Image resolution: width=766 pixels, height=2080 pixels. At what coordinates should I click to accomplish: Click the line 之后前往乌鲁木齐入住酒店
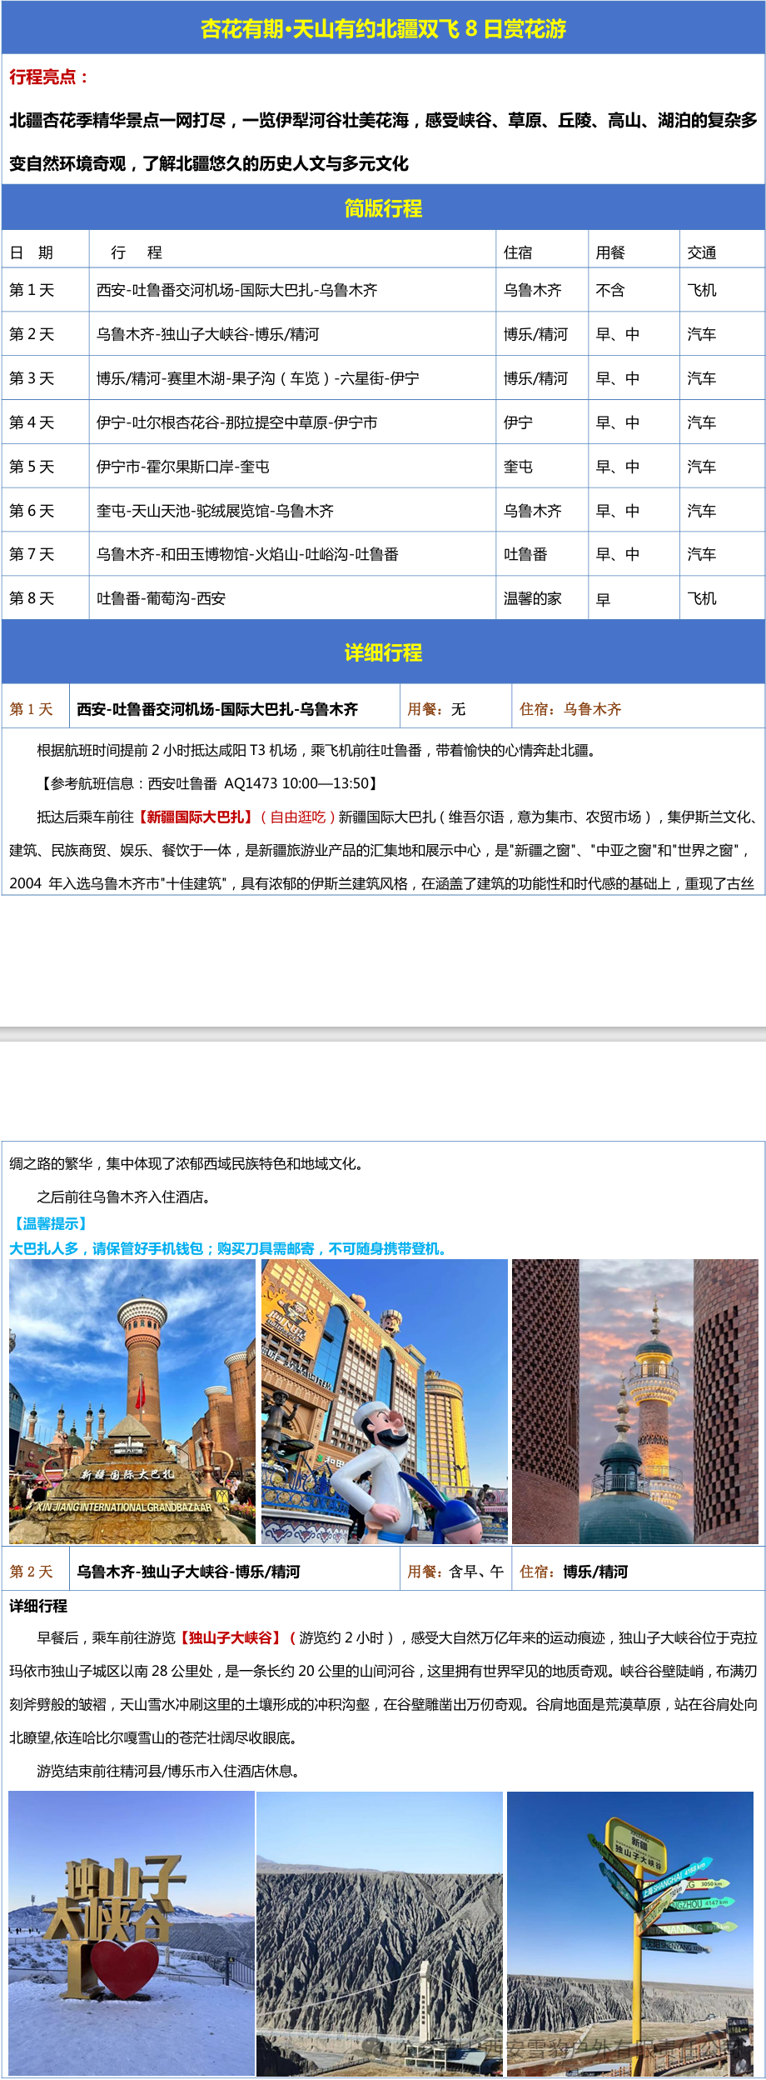coord(125,1197)
